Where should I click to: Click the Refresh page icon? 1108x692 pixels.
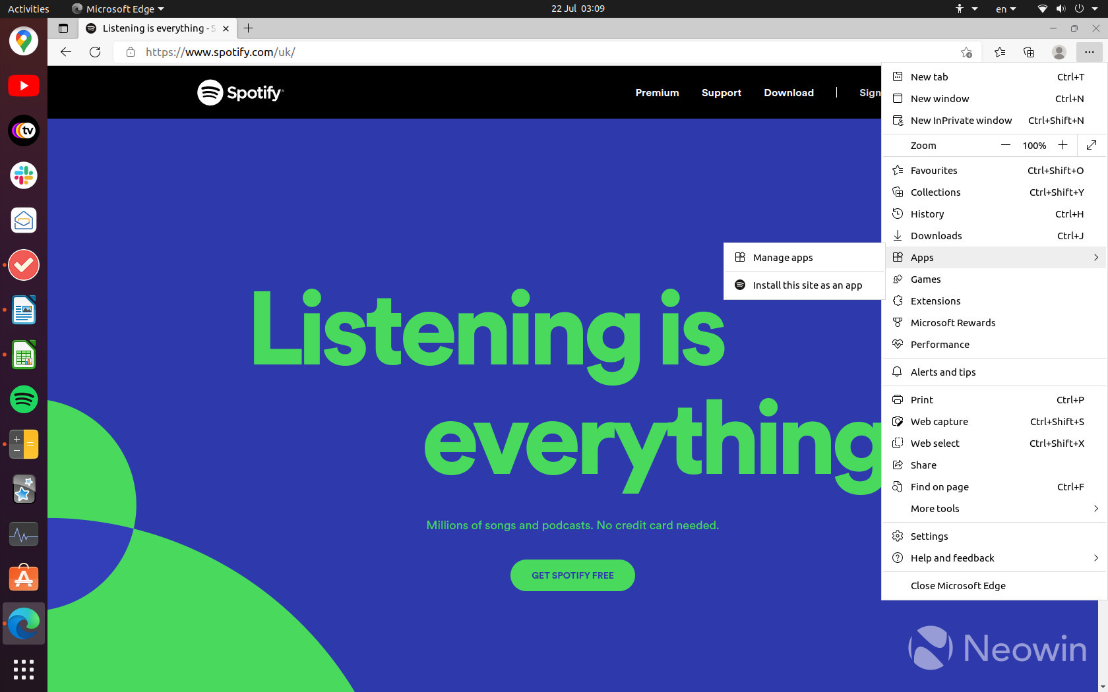pos(95,52)
